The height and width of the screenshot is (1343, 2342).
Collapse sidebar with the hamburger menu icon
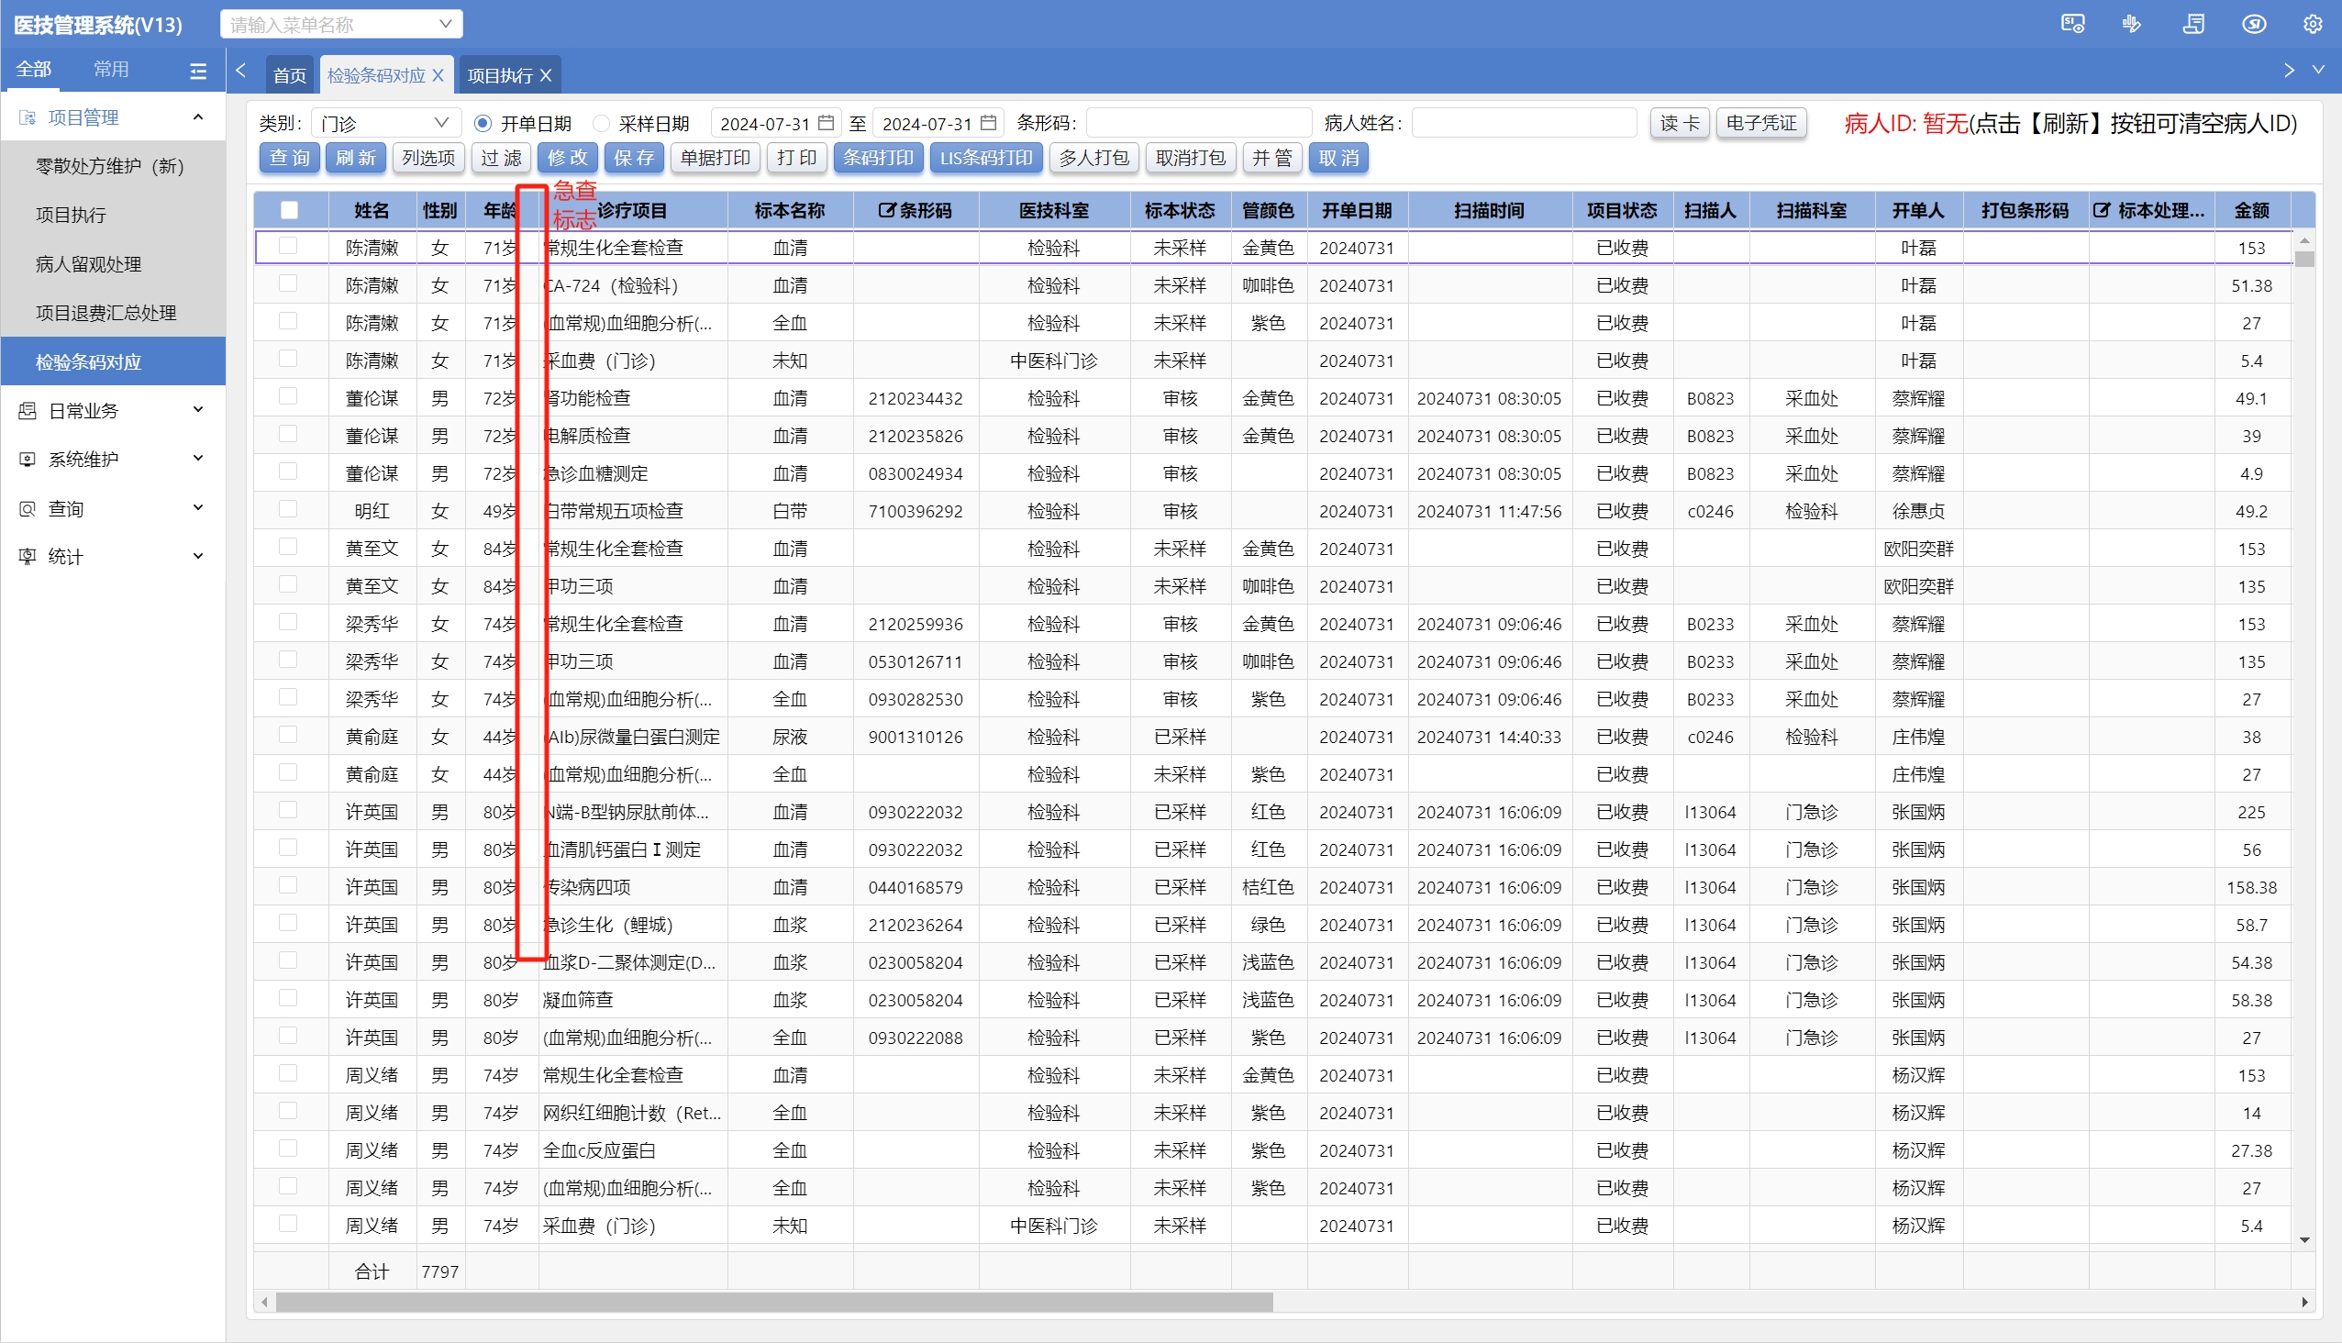(198, 71)
